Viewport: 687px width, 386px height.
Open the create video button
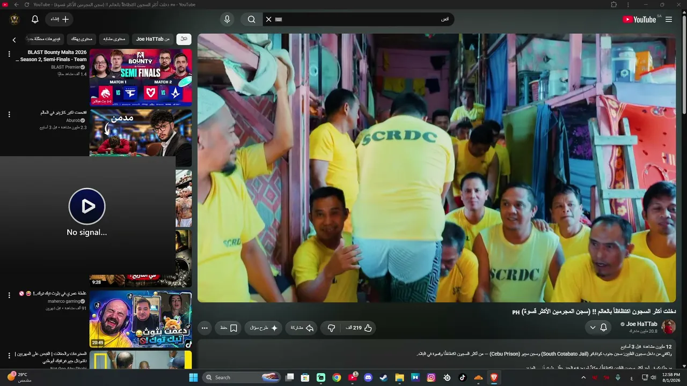[x=60, y=19]
